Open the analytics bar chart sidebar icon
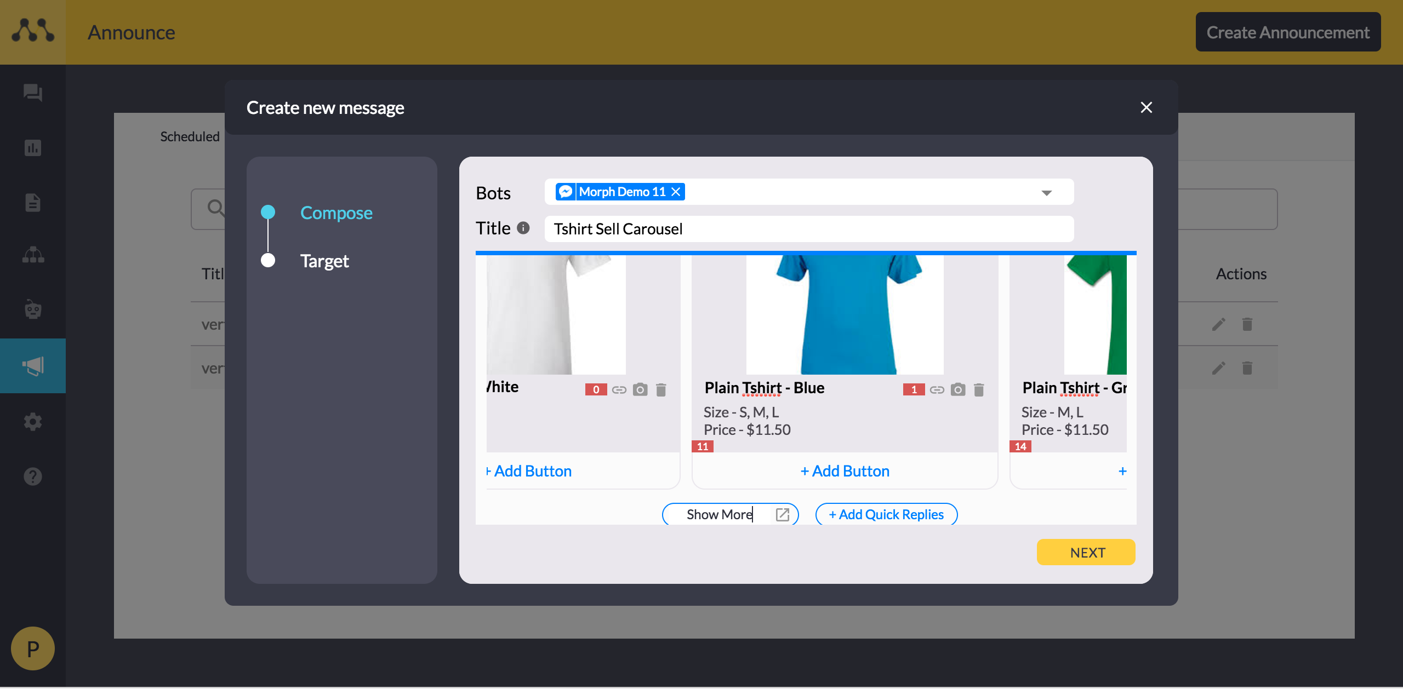The width and height of the screenshot is (1403, 689). tap(33, 148)
